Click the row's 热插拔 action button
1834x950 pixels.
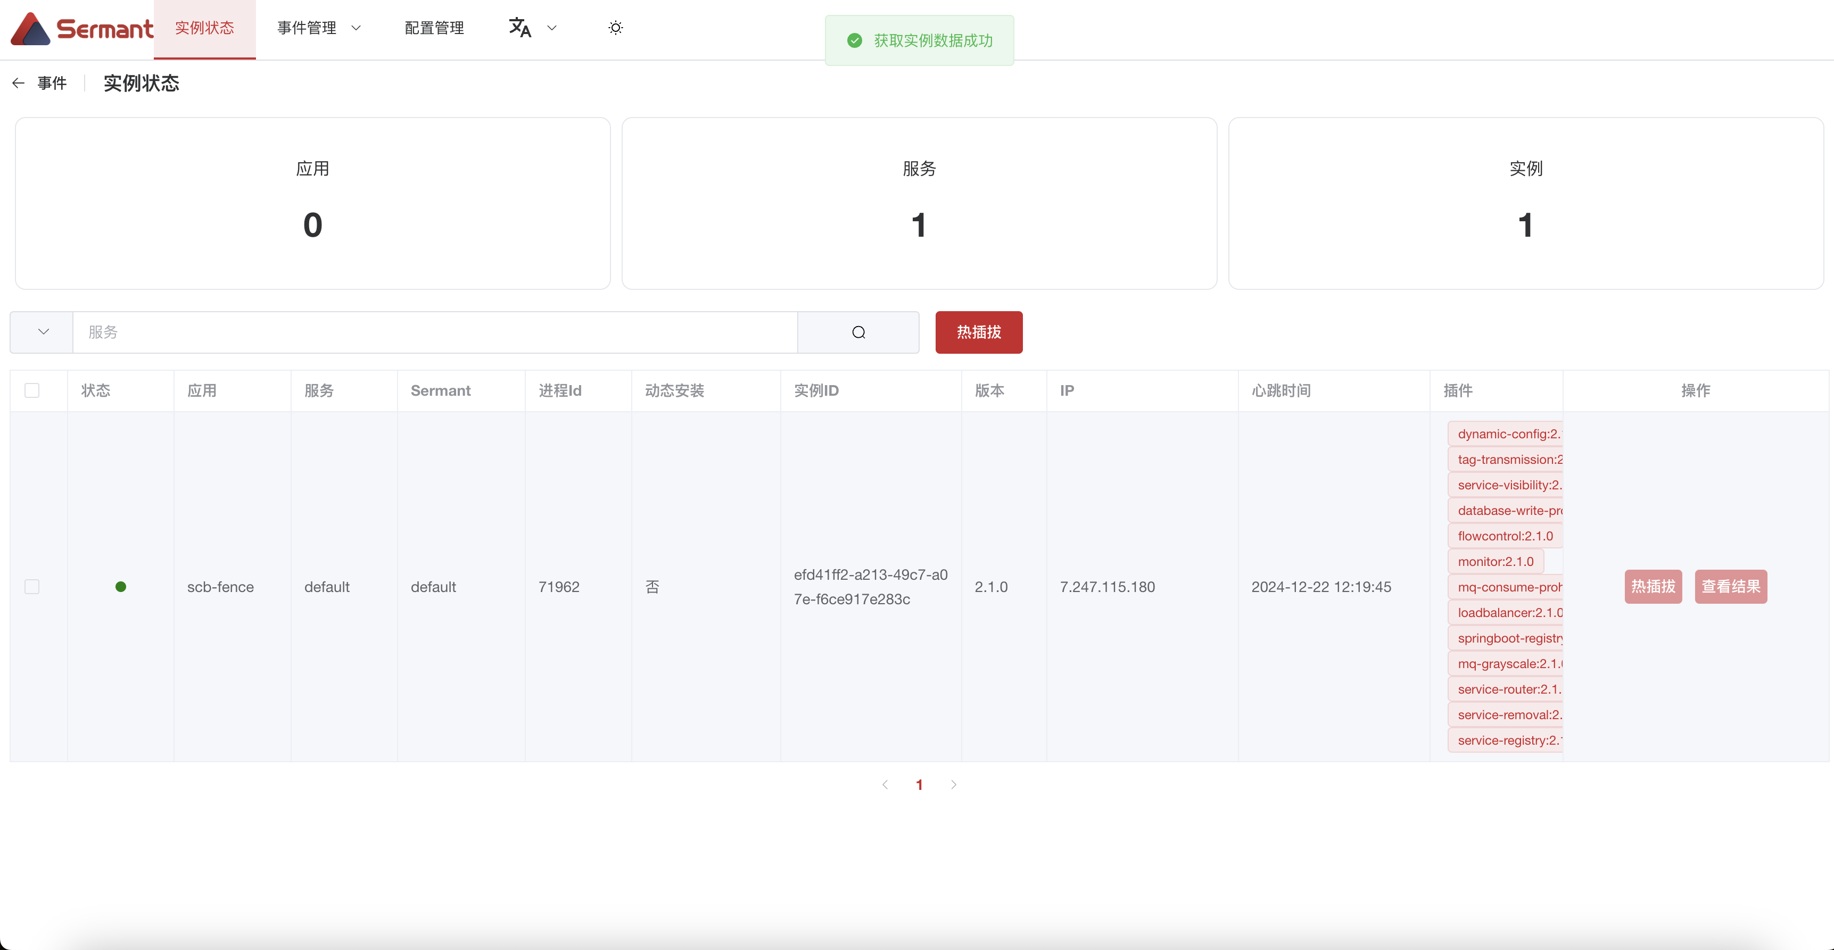1653,586
